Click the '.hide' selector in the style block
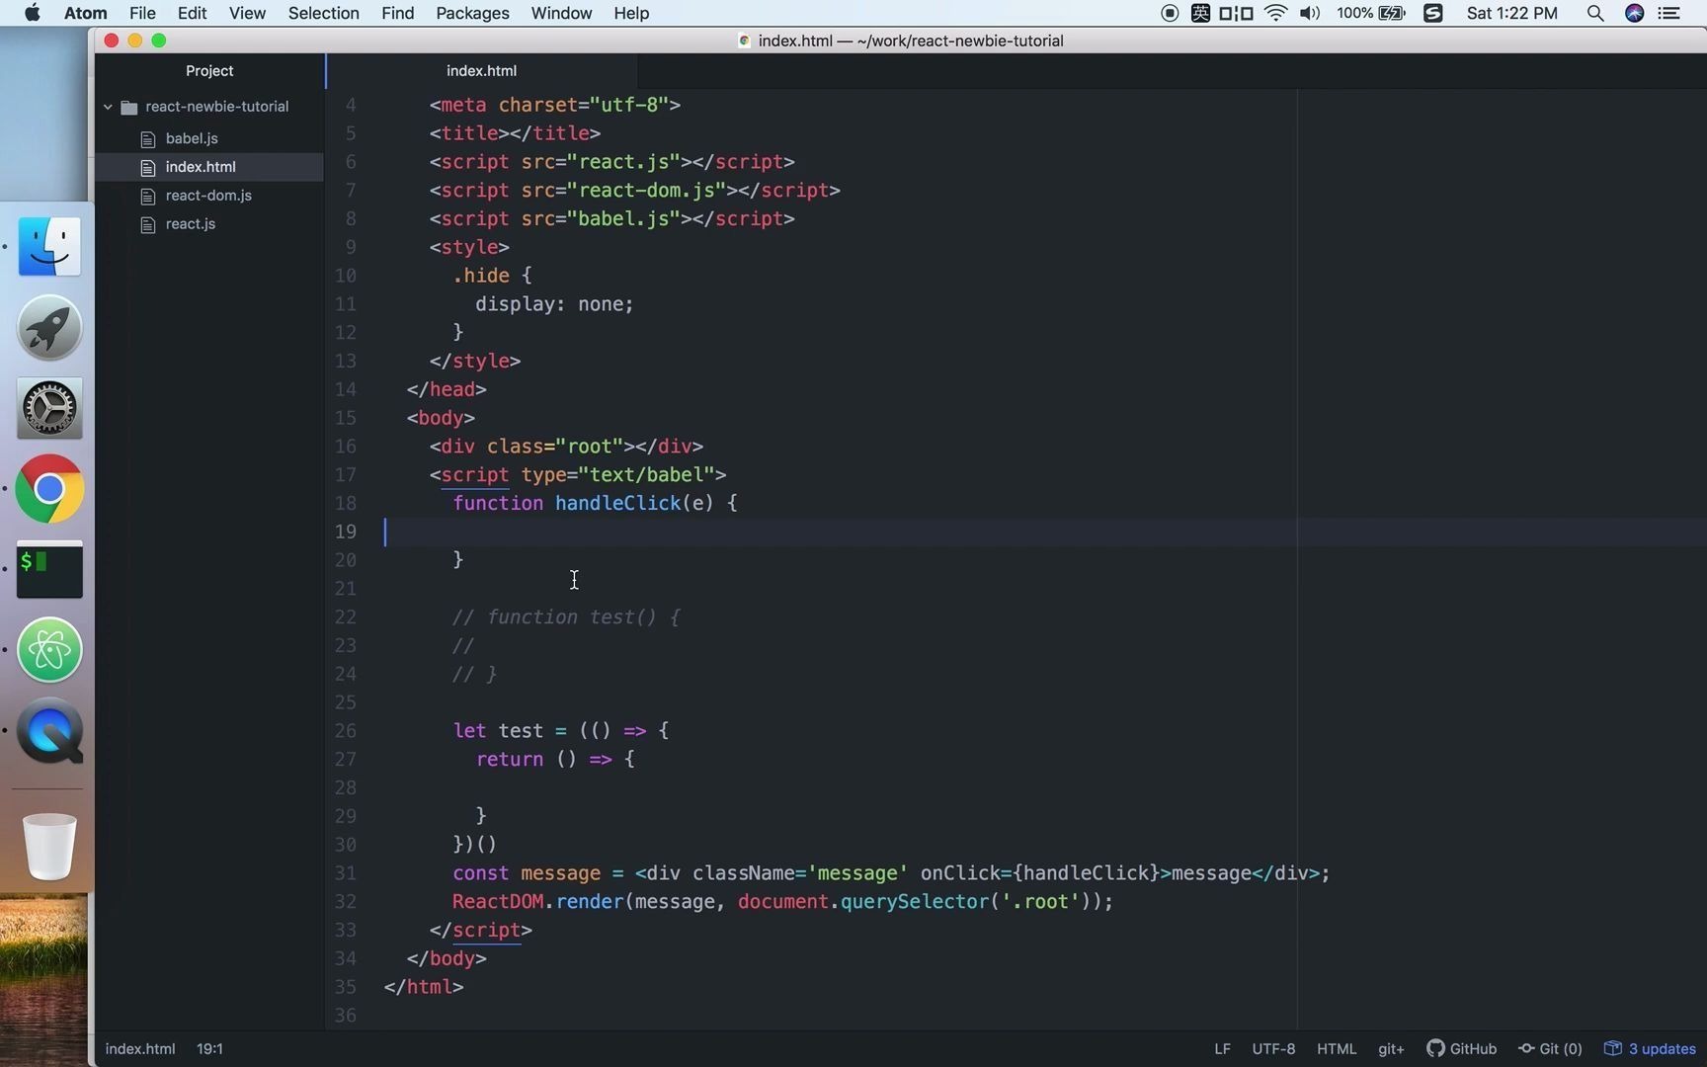 point(481,276)
